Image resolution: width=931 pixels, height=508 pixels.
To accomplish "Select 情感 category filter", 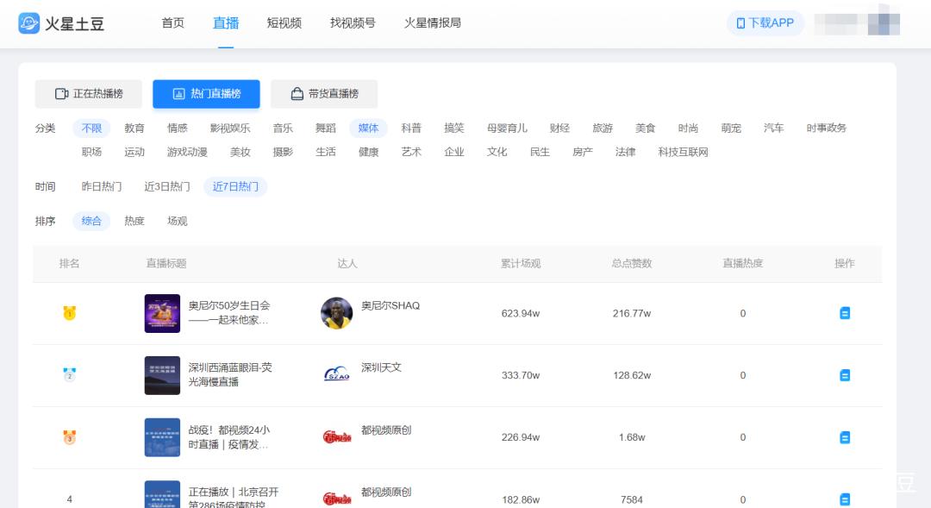I will (177, 129).
